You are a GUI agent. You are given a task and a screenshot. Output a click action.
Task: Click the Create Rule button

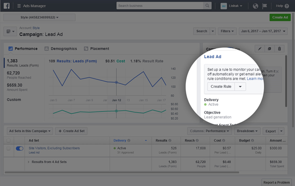click(x=221, y=86)
